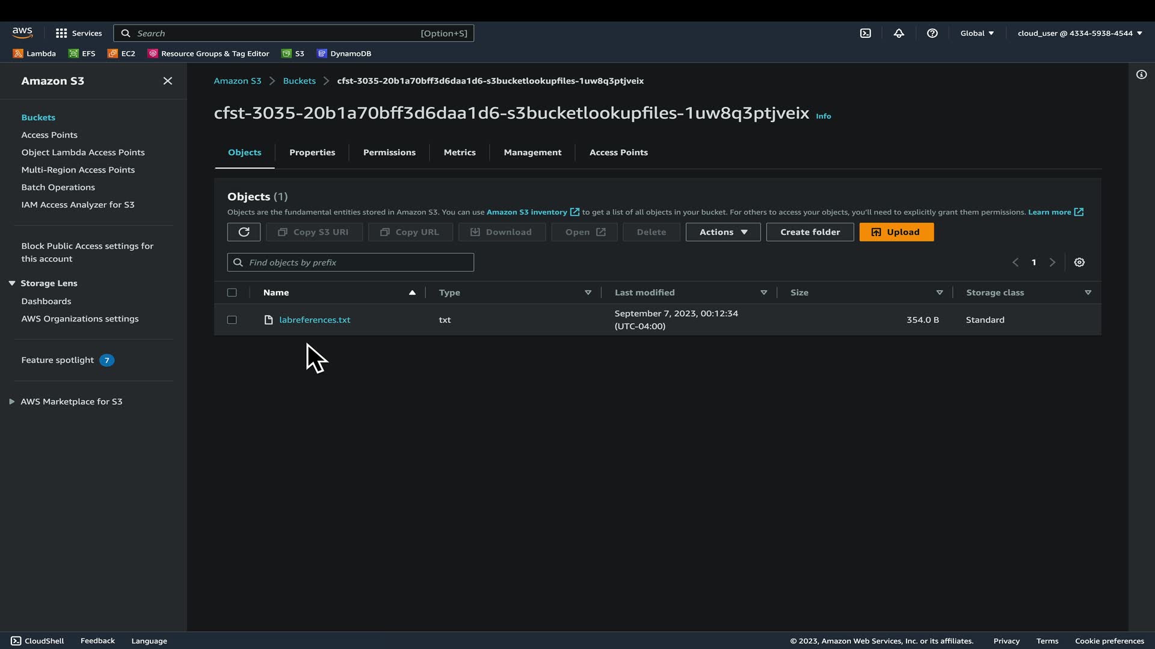The width and height of the screenshot is (1155, 649).
Task: Switch to the Properties tab
Action: [x=312, y=152]
